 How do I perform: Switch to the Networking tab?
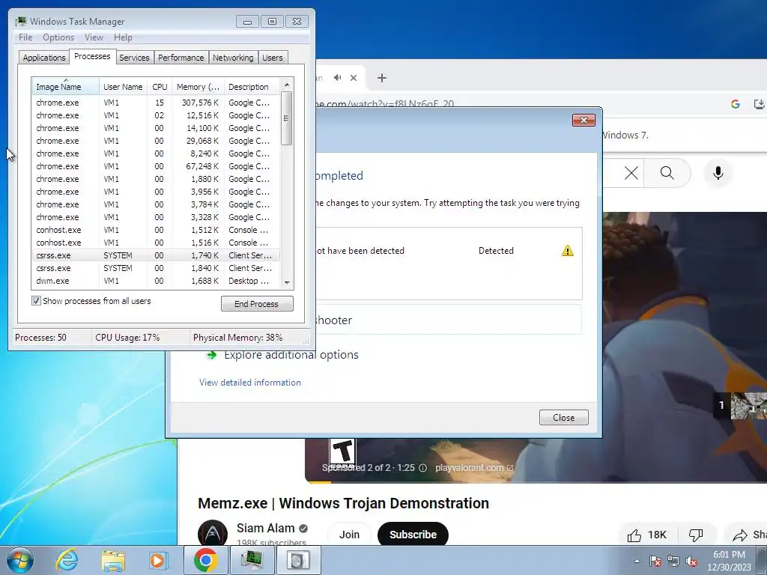pos(233,58)
